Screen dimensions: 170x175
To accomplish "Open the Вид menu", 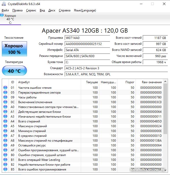I will pos(42,10).
